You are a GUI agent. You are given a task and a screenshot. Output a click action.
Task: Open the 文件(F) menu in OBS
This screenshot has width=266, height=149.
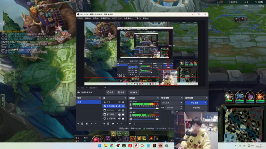(x=80, y=19)
